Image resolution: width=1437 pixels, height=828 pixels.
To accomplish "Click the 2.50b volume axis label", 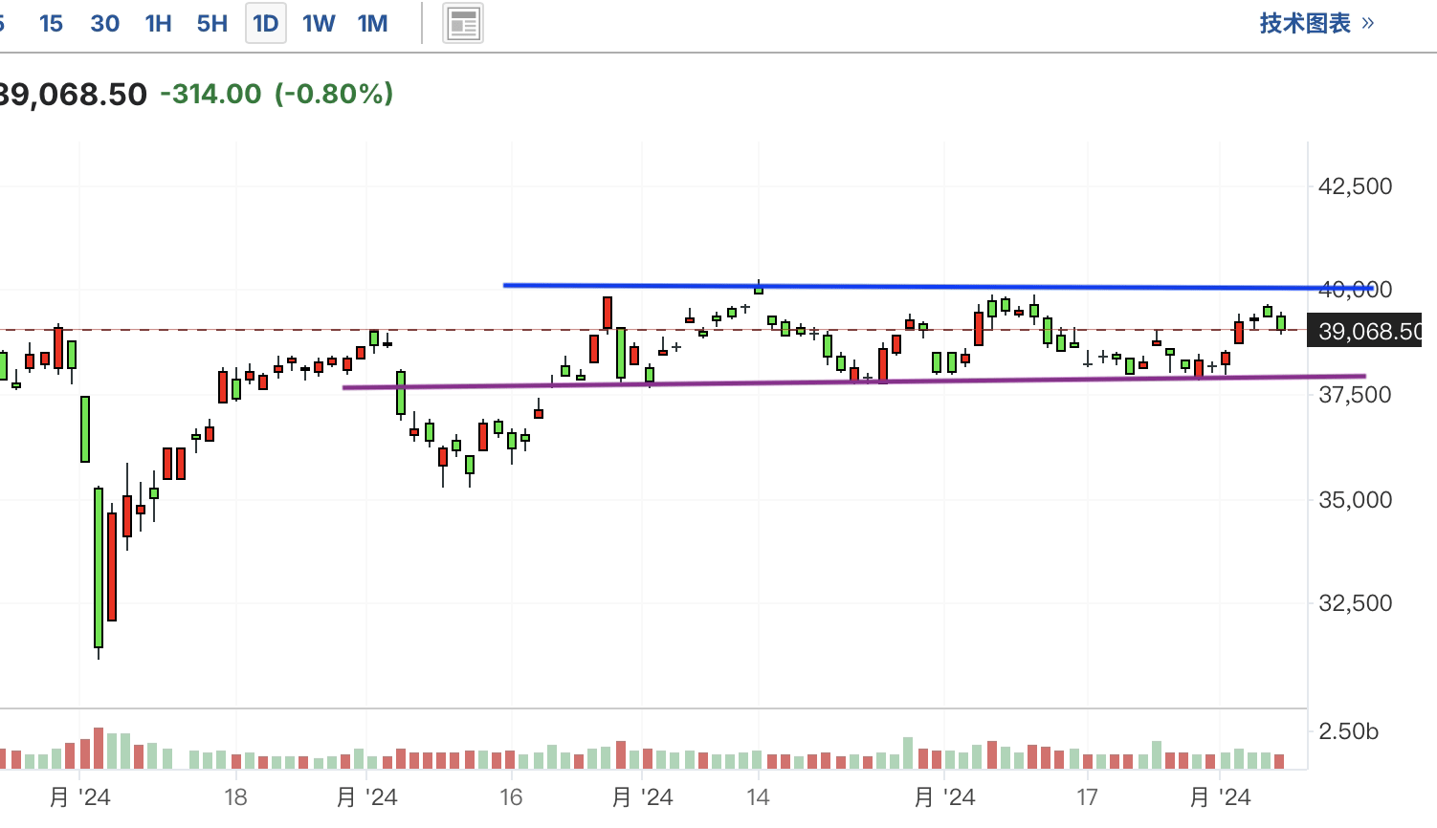I will (1348, 731).
